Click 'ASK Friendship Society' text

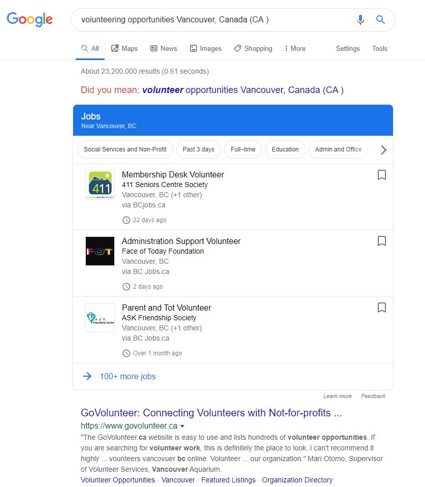click(x=159, y=318)
